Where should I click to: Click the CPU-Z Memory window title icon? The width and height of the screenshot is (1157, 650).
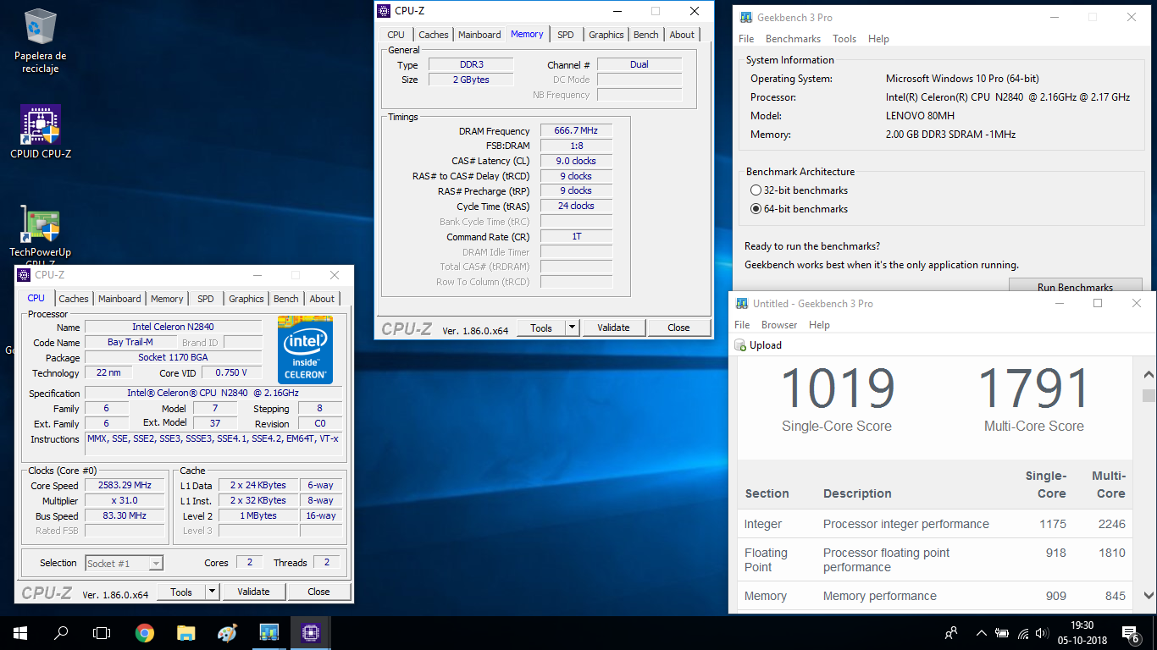pos(384,11)
